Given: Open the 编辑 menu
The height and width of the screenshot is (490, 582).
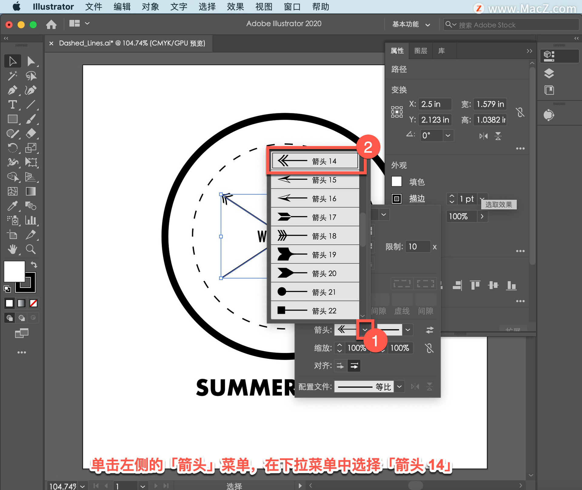Looking at the screenshot, I should [122, 7].
